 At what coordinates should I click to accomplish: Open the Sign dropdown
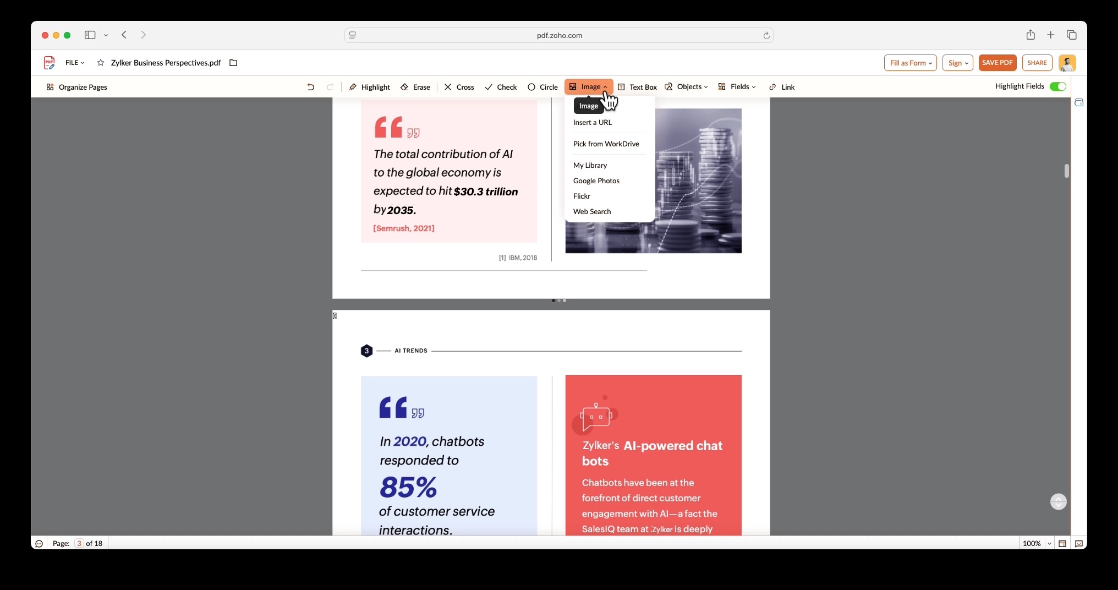pyautogui.click(x=957, y=63)
